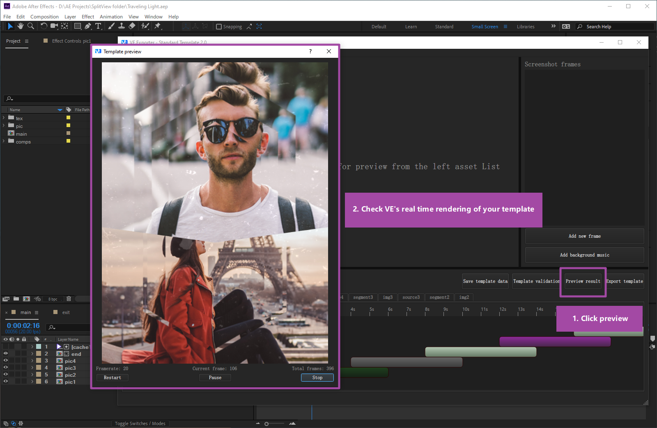Expand layer 6 'pic1' properties
Screen dimensions: 657x428
click(x=32, y=381)
